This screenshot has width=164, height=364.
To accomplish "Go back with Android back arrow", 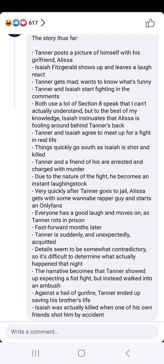I will click(x=128, y=353).
